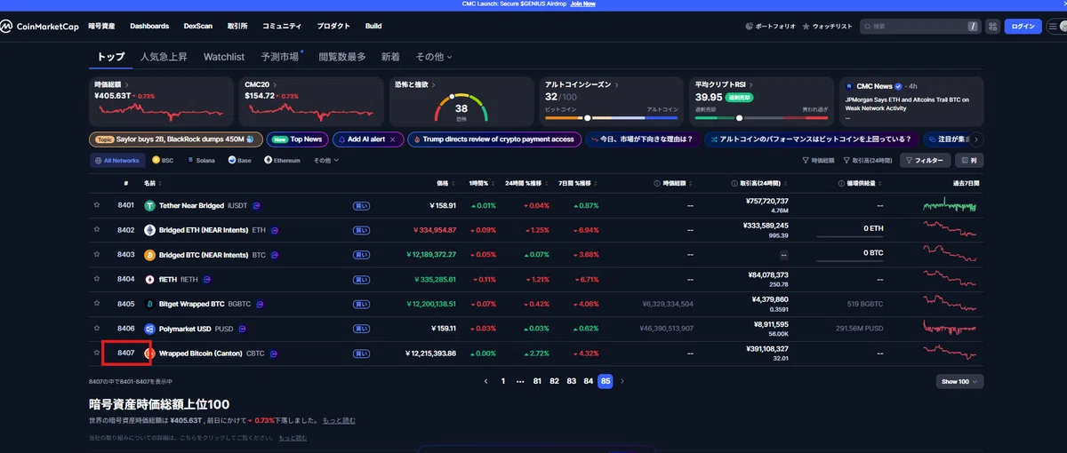The height and width of the screenshot is (453, 1067).
Task: Click the Polymarket USD logo
Action: point(149,328)
